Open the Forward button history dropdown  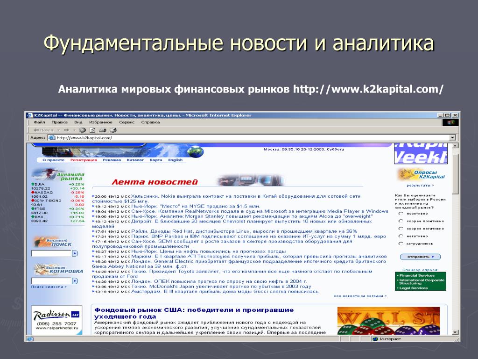click(x=74, y=130)
